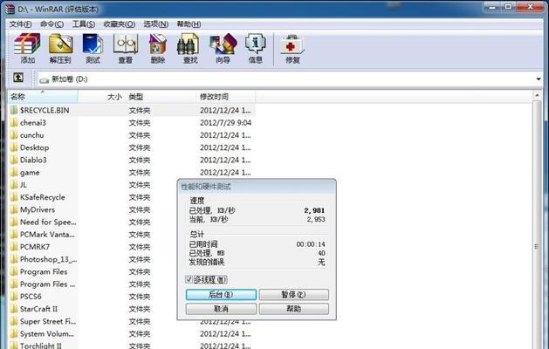Select the Torchlight II folder icon
Screen dimensions: 549x349
coord(14,346)
